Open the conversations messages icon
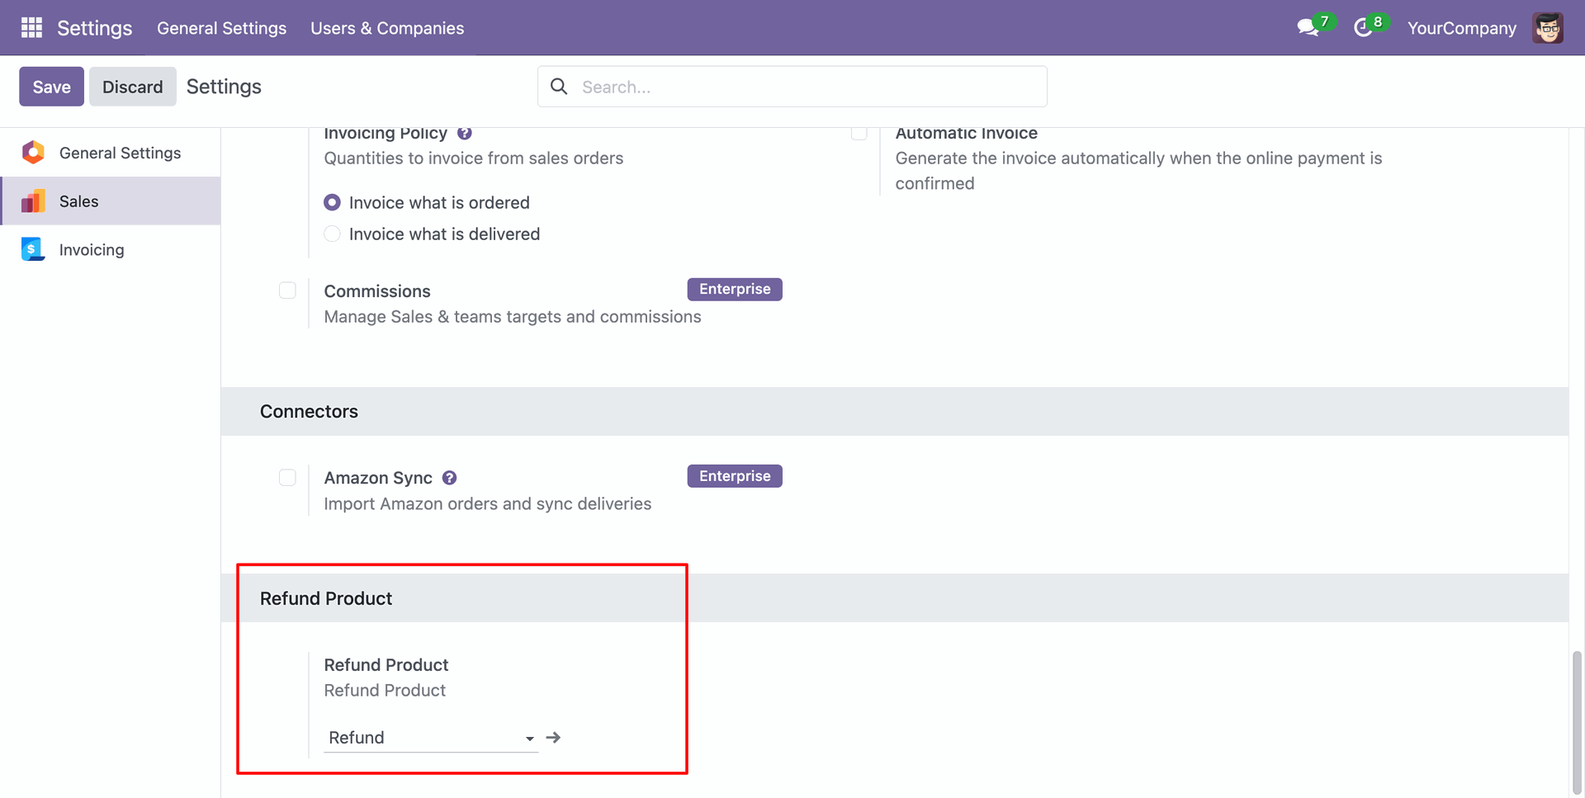The width and height of the screenshot is (1585, 798). 1307,28
